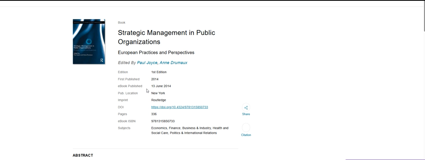Image resolution: width=425 pixels, height=160 pixels.
Task: Open the book cover thumbnail
Action: click(x=89, y=42)
